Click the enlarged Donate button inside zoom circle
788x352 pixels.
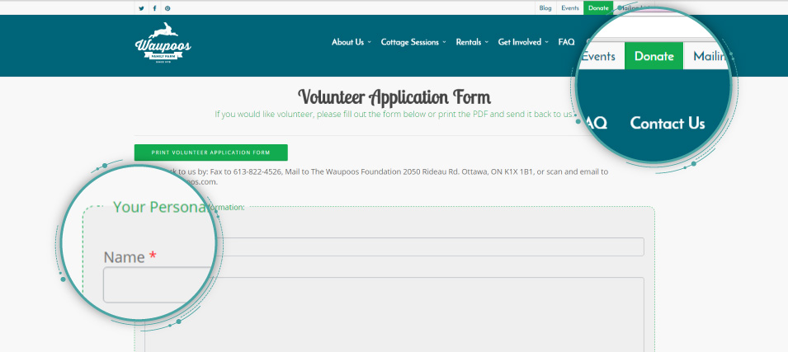point(654,57)
